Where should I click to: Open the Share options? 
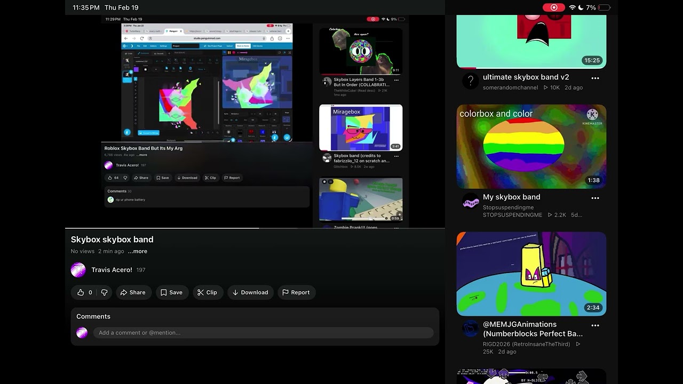[x=133, y=292]
